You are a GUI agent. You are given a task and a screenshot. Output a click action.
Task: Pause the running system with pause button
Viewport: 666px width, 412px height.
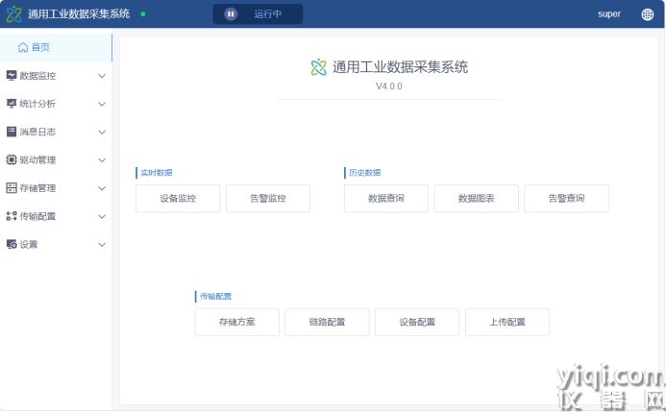point(231,14)
